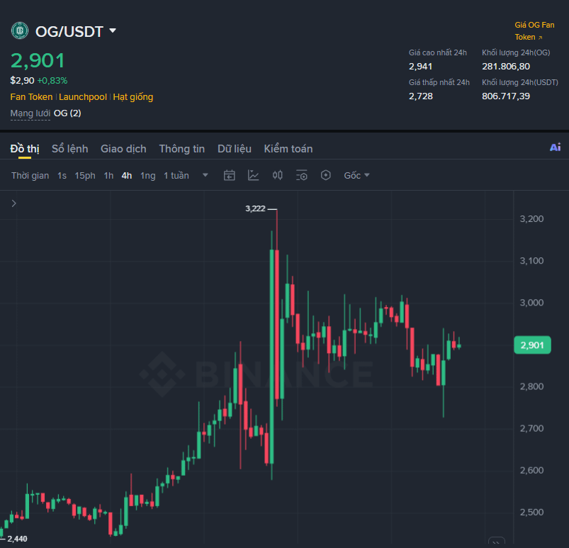569x548 pixels.
Task: Open the Ai assistant icon
Action: 556,147
